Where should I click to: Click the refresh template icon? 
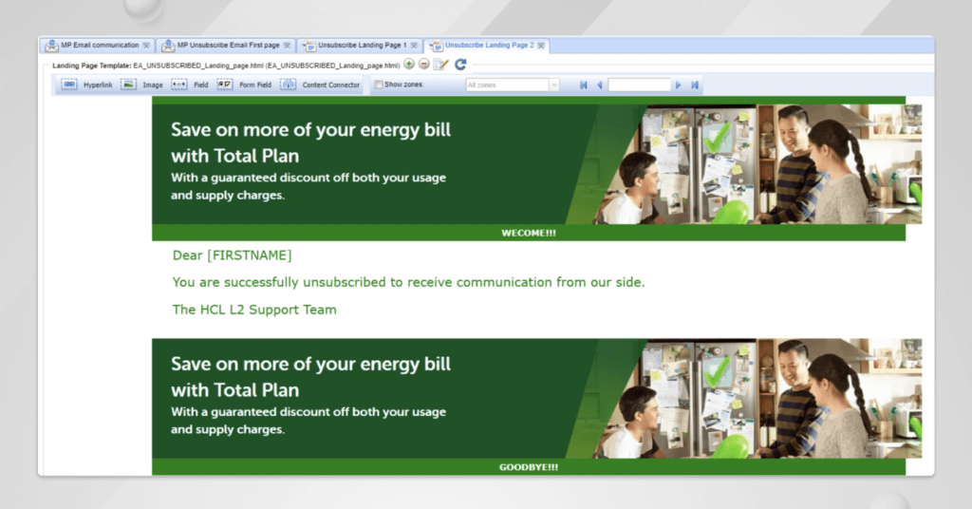click(460, 65)
